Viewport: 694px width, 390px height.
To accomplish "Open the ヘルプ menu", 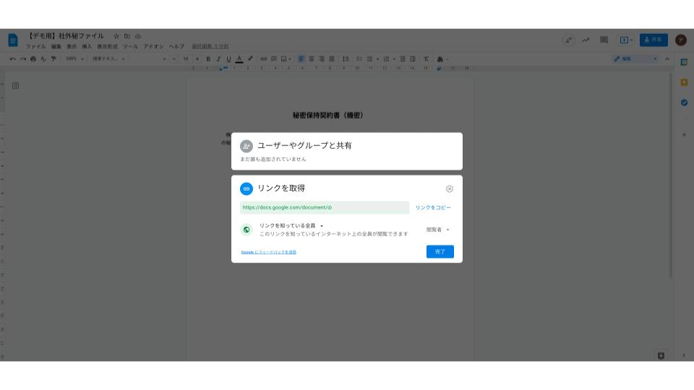I will [176, 46].
